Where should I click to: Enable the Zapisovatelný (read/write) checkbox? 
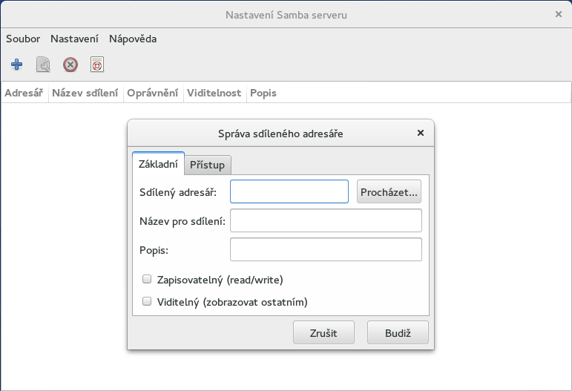coord(147,280)
